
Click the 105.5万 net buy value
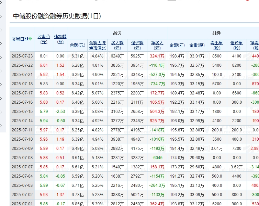click(157, 102)
